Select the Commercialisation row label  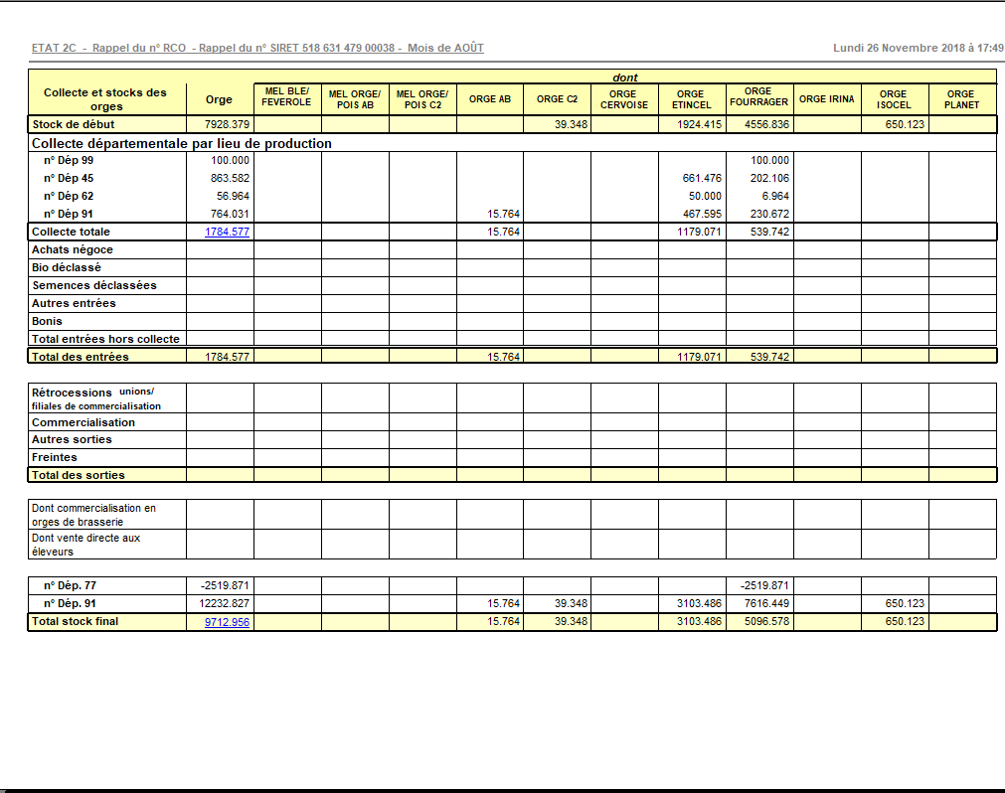[x=84, y=422]
